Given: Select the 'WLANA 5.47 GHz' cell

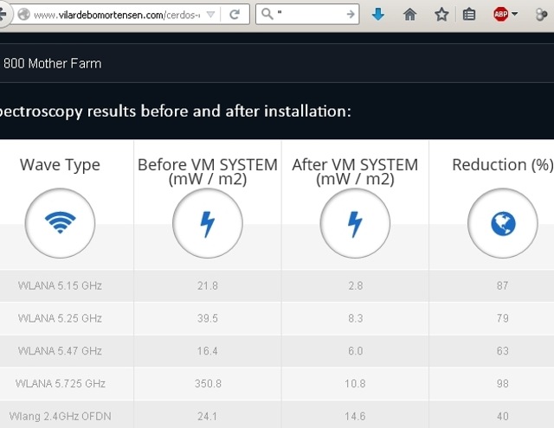Looking at the screenshot, I should coord(60,351).
